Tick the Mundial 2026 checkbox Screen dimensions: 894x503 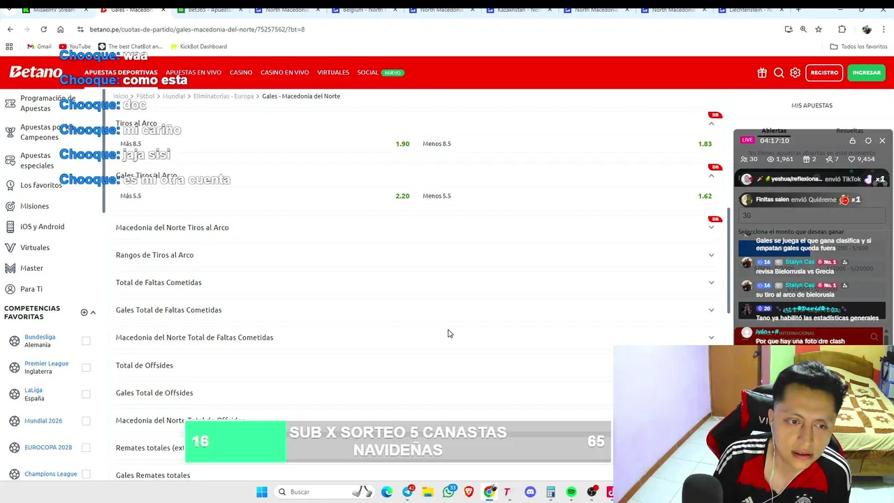point(86,421)
